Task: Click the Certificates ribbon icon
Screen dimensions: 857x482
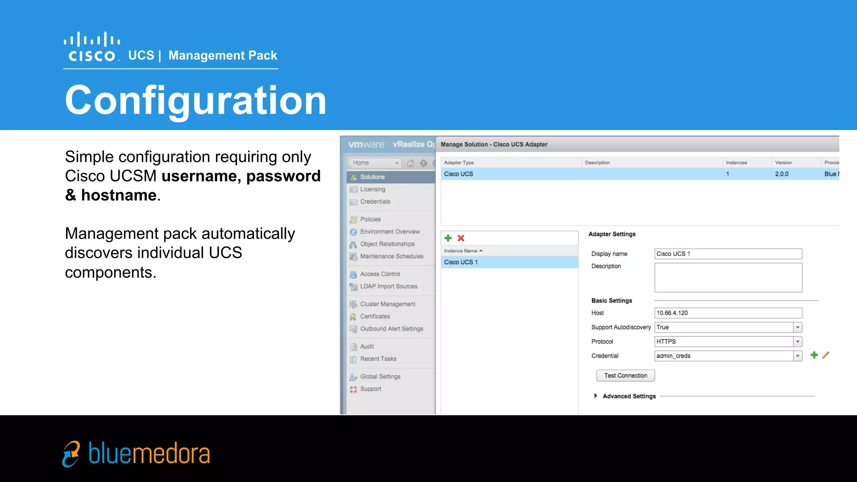Action: 354,317
